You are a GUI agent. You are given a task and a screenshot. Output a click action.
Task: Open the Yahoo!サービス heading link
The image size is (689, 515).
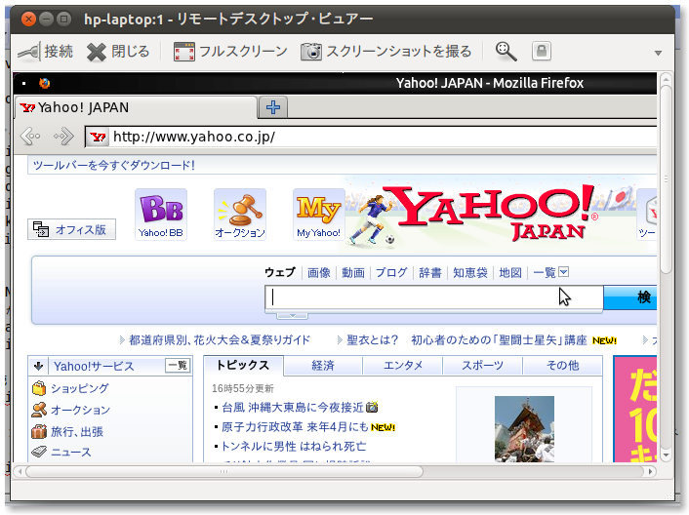tap(94, 366)
